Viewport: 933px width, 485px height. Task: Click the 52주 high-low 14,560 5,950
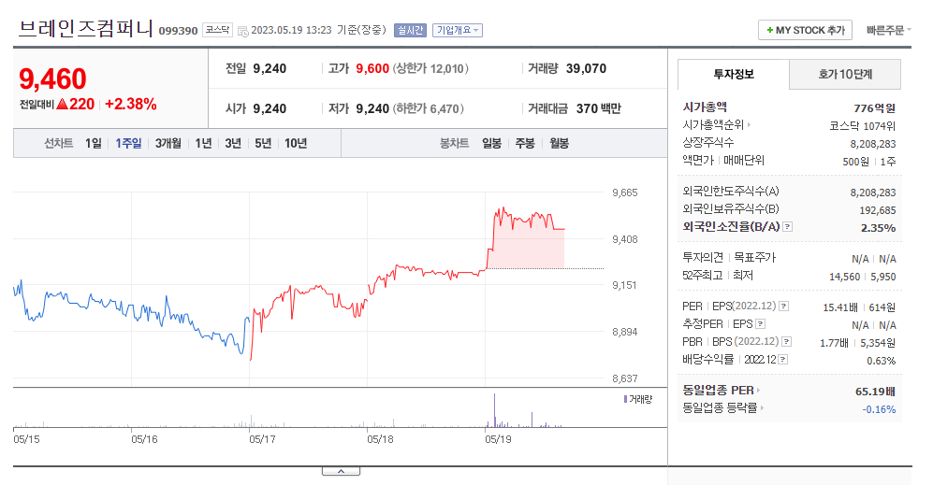pos(862,277)
